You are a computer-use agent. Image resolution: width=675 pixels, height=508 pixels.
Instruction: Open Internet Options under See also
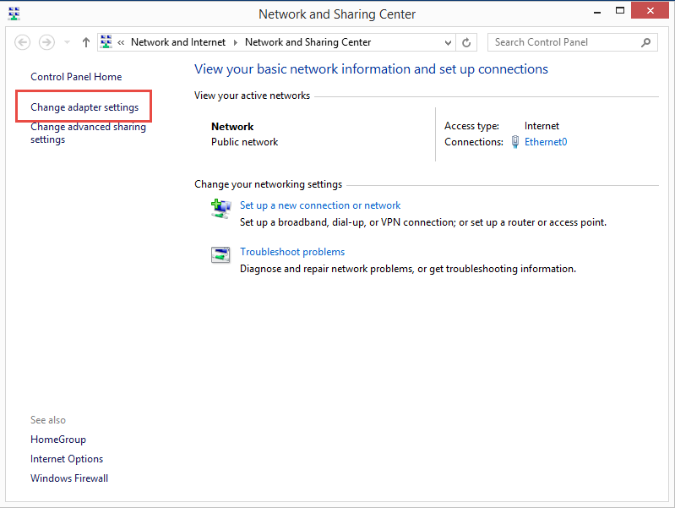click(x=67, y=459)
